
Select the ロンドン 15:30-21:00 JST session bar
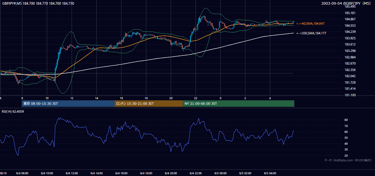148,104
